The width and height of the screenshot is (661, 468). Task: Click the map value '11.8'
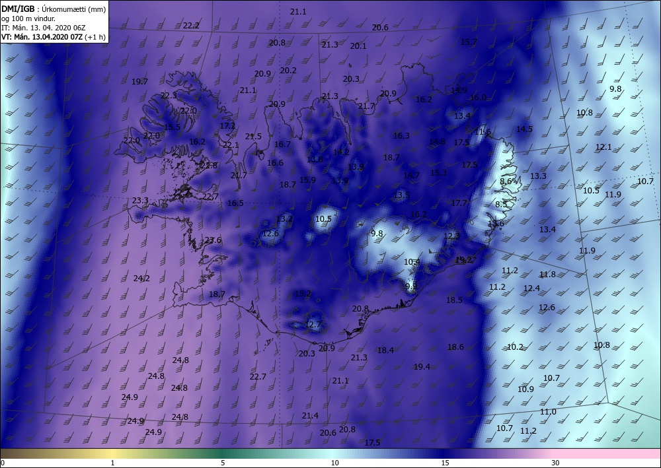(x=547, y=275)
